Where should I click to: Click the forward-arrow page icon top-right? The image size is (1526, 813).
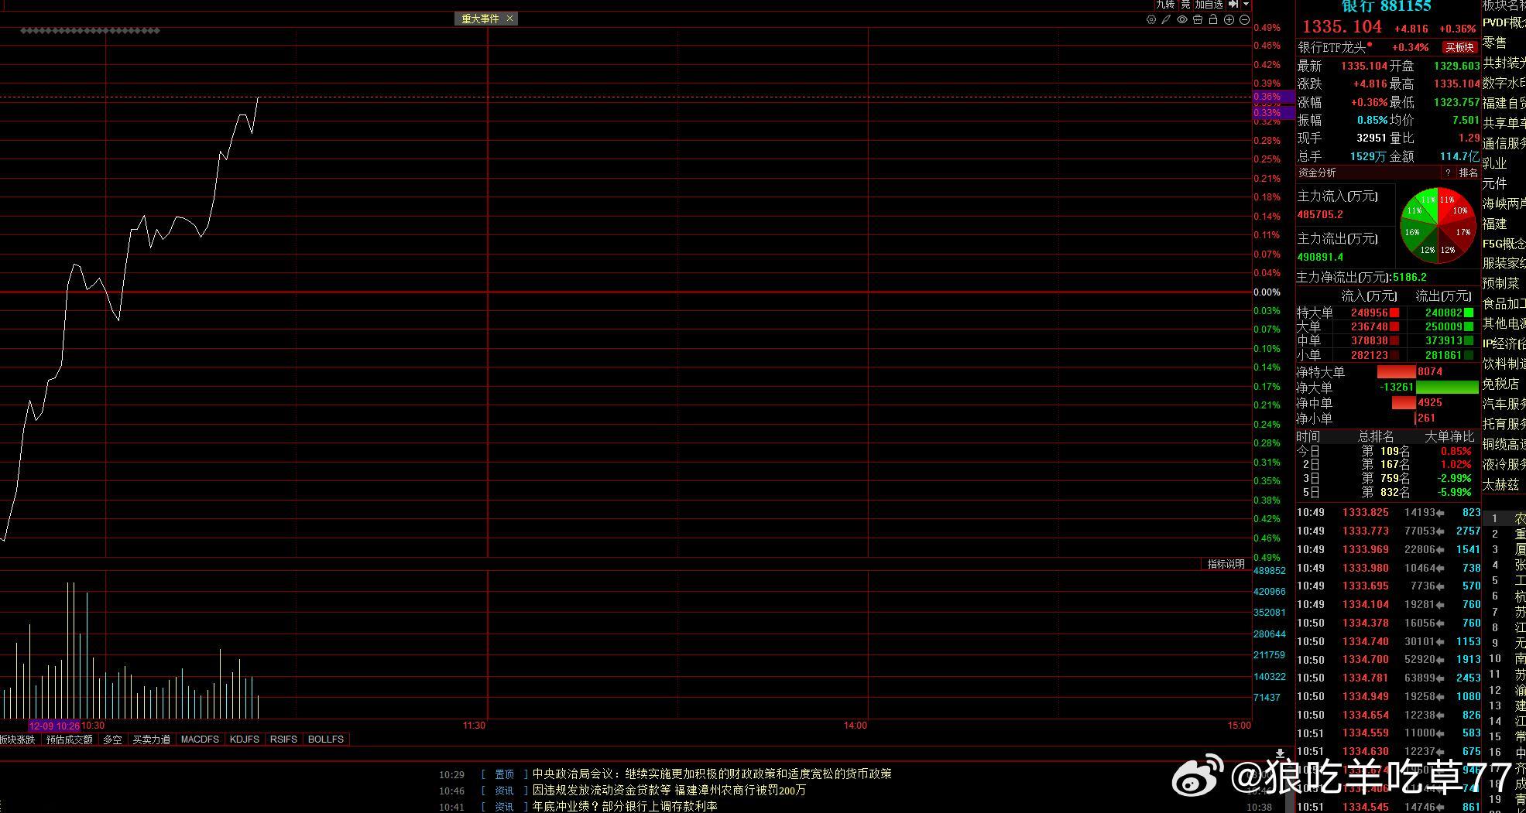[x=1233, y=5]
